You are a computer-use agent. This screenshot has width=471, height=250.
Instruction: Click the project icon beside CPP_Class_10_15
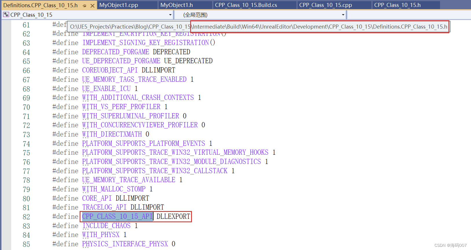coord(6,14)
